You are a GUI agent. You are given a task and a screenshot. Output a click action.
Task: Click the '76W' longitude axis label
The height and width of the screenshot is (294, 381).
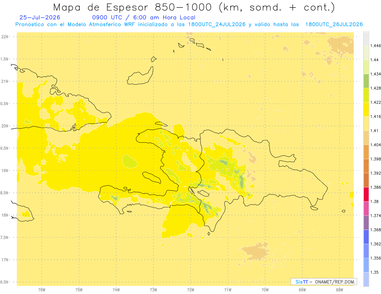coord(42,290)
